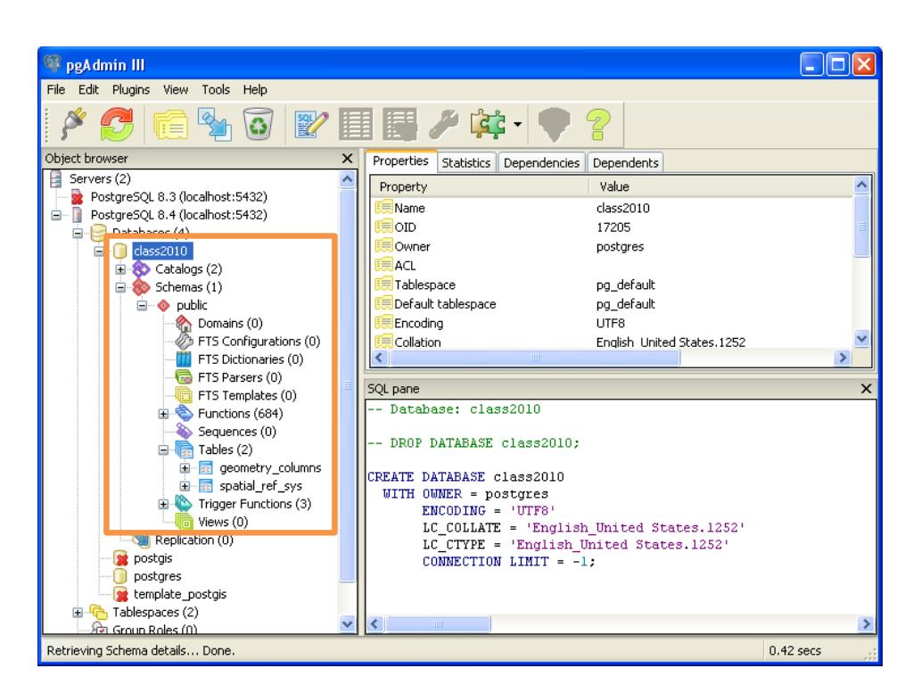Expand the geometry_columns table node
This screenshot has height=685, width=913.
[185, 468]
